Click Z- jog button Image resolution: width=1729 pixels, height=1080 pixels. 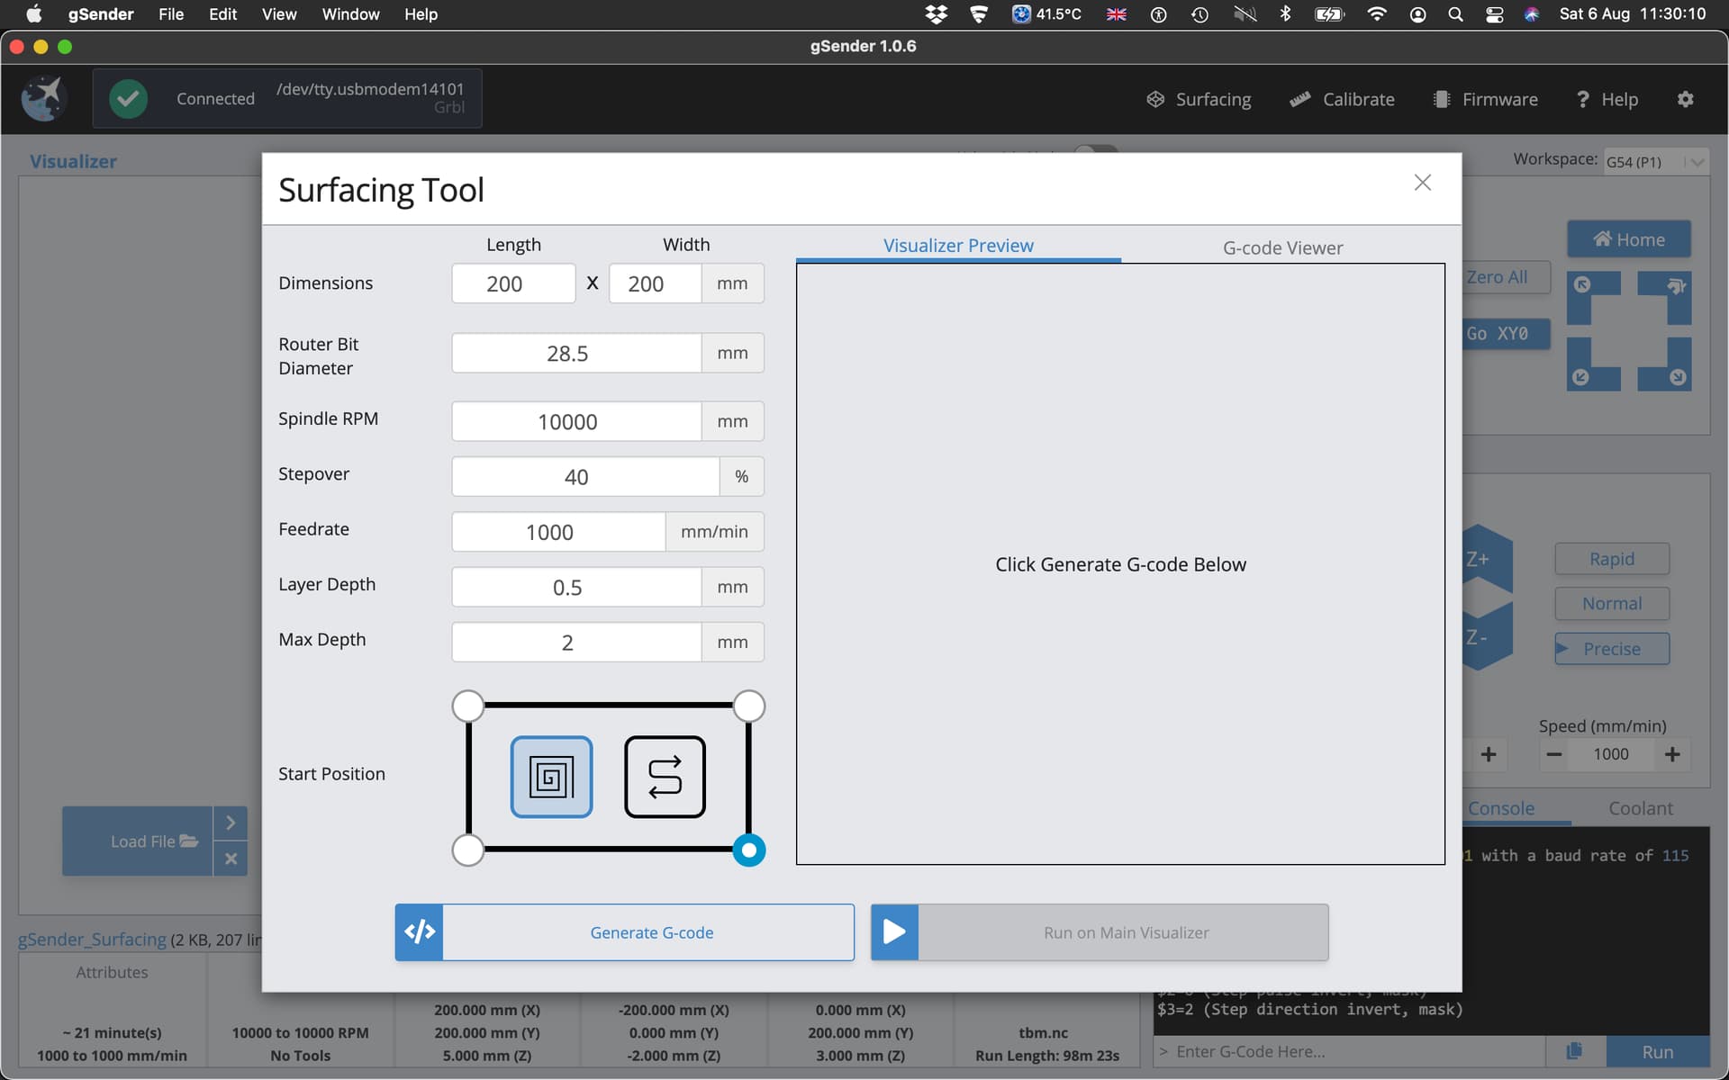tap(1486, 637)
